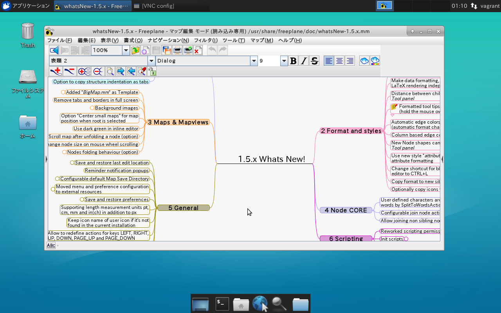This screenshot has width=501, height=313.
Task: Click the ABc spellcheck button in the status bar
Action: 50,245
